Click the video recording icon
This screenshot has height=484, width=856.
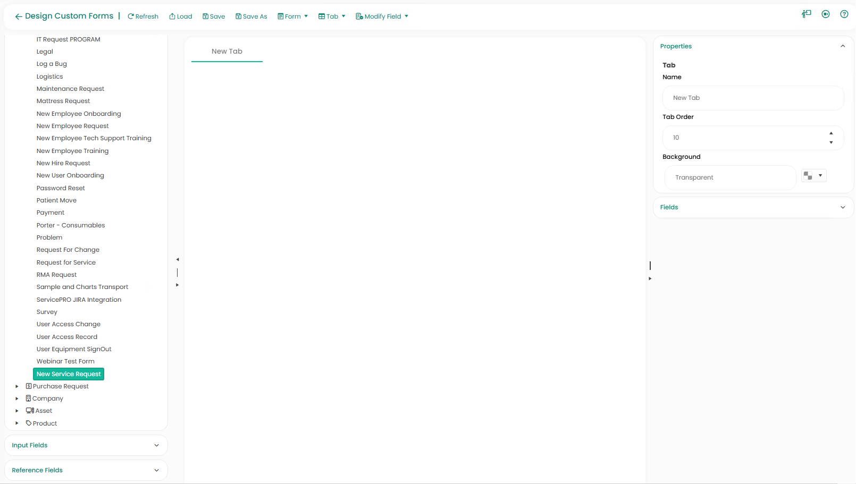pos(825,14)
